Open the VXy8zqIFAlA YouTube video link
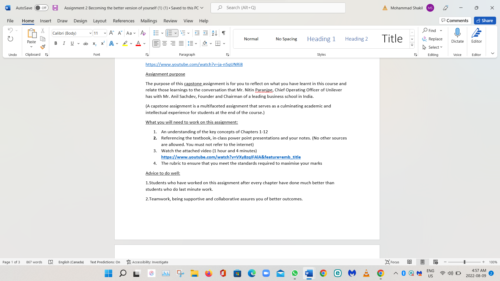Image resolution: width=500 pixels, height=281 pixels. pyautogui.click(x=231, y=157)
